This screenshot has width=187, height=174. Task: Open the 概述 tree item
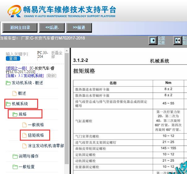pyautogui.click(x=22, y=93)
